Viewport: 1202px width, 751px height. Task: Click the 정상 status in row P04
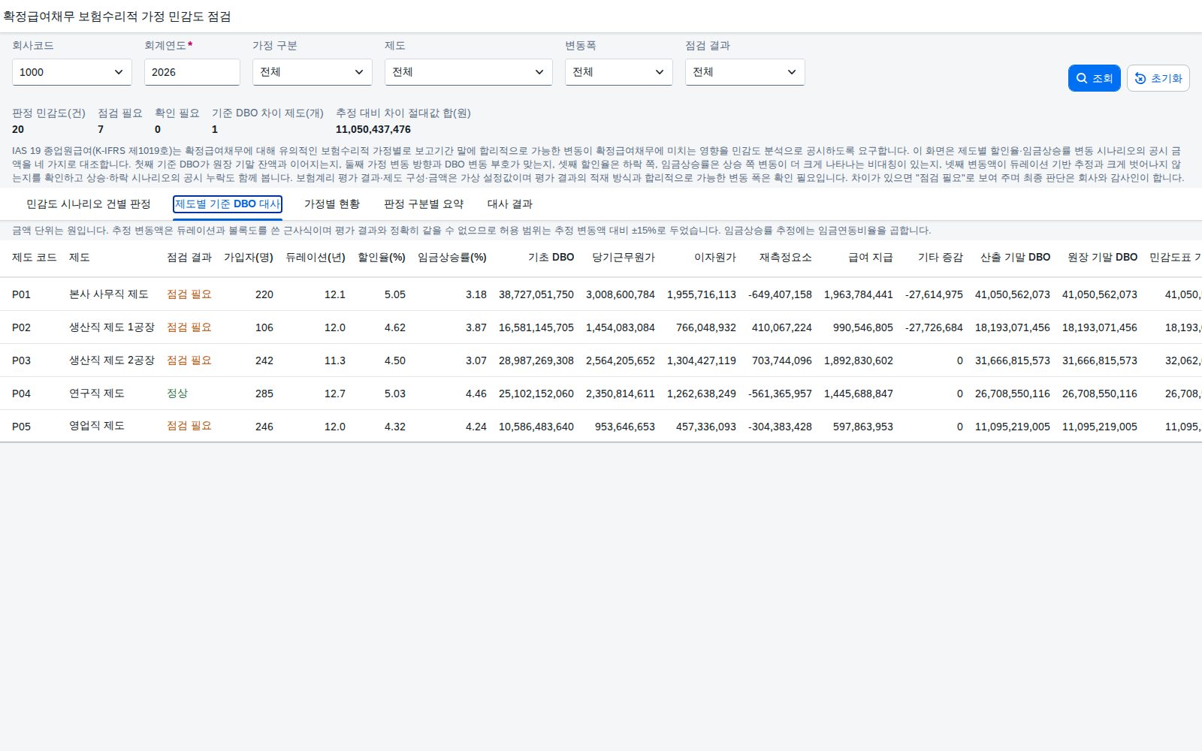[177, 394]
